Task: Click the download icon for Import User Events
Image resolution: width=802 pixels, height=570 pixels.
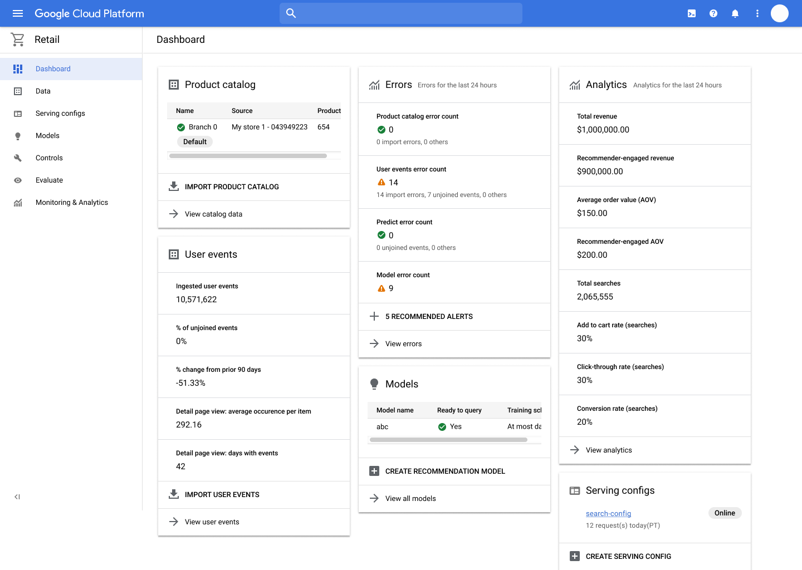Action: 174,494
